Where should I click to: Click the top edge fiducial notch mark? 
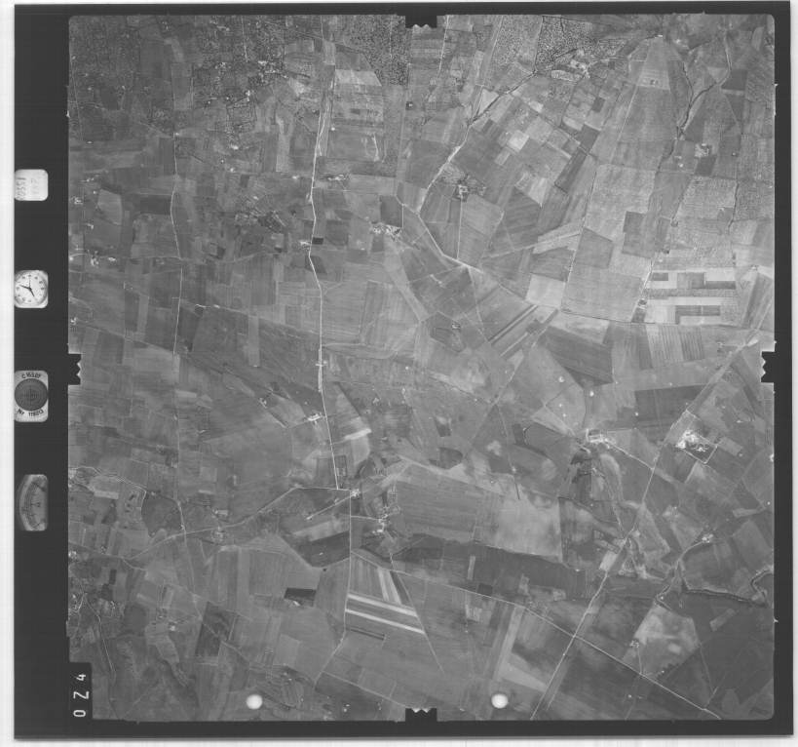421,20
